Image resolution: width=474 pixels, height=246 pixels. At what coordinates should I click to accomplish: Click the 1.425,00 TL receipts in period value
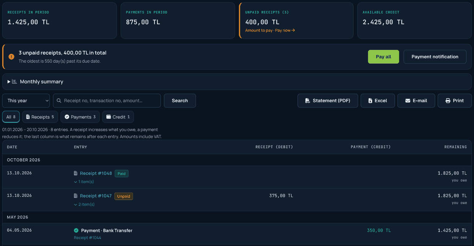[x=29, y=22]
